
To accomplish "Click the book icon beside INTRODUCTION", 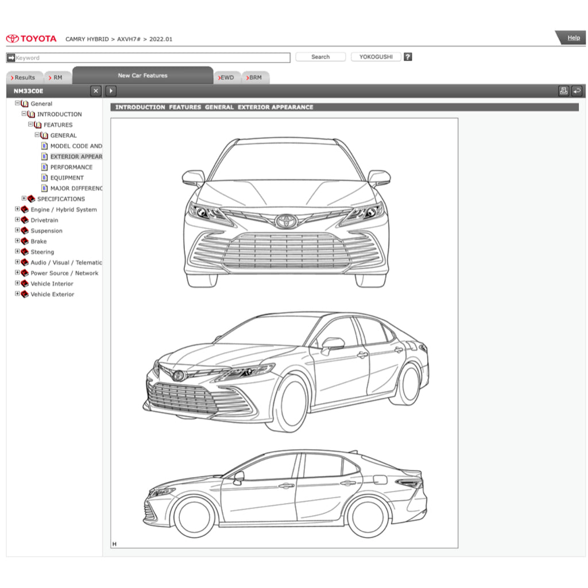I will [30, 114].
